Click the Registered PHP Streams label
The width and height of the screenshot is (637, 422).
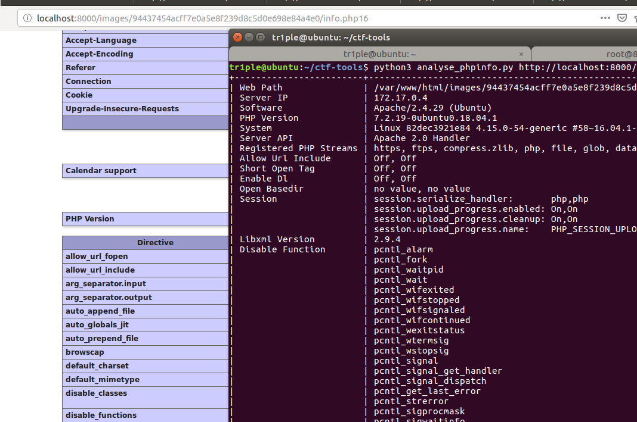[x=298, y=148]
